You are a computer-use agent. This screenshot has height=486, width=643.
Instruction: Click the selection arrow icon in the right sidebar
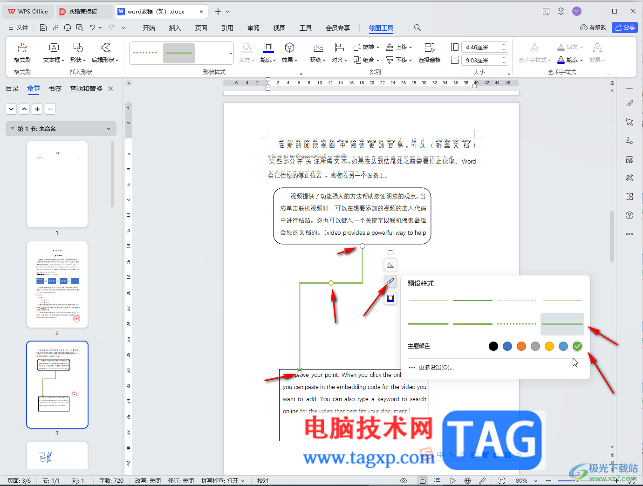tap(629, 122)
